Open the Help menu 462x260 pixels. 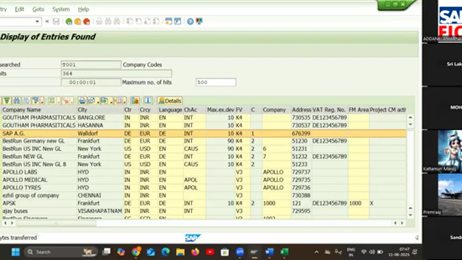point(83,9)
